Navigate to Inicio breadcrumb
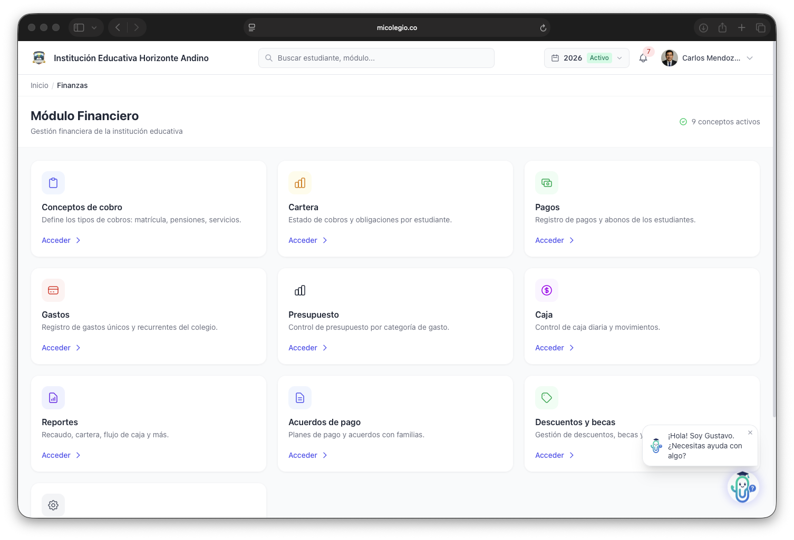Screen dimensions: 794x540 [40, 85]
